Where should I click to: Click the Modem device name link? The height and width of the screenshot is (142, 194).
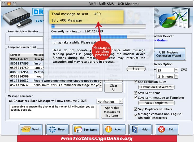(150, 40)
